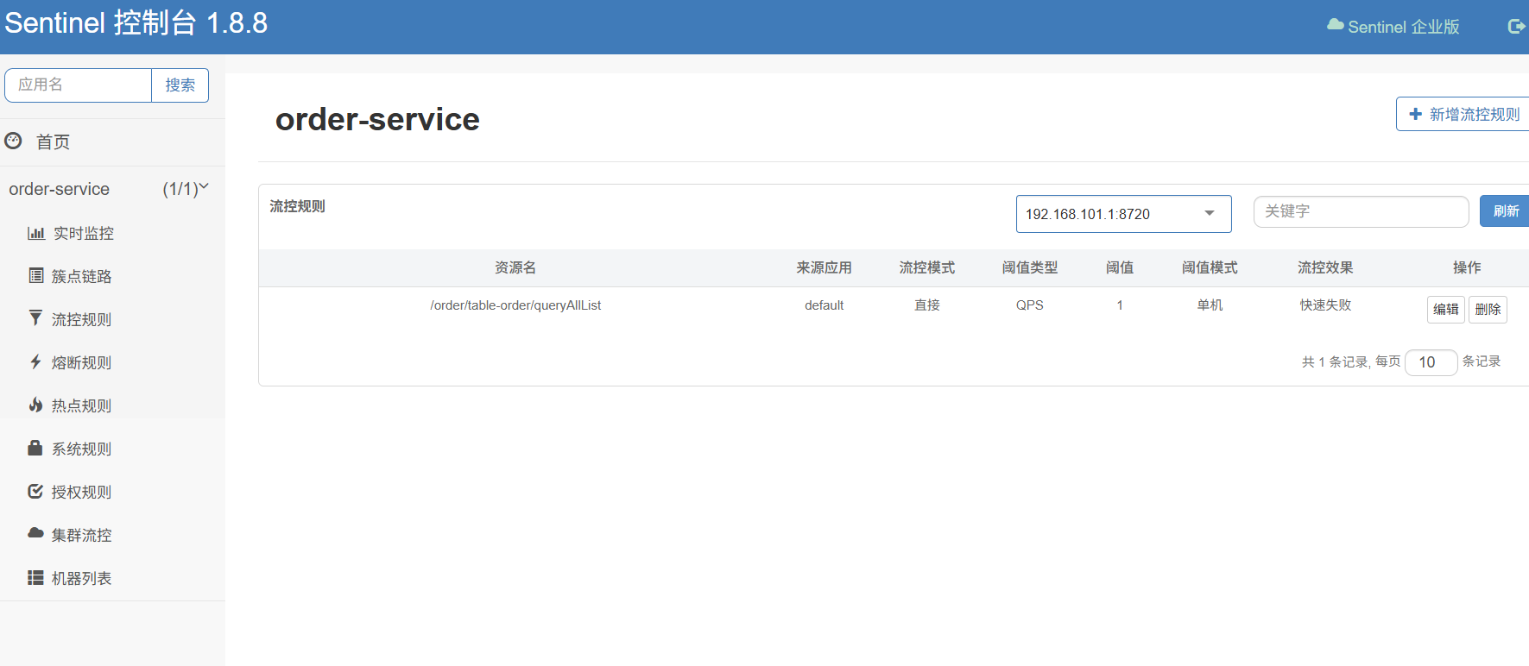Viewport: 1529px width, 666px height.
Task: Click the 搜索 button
Action: point(180,85)
